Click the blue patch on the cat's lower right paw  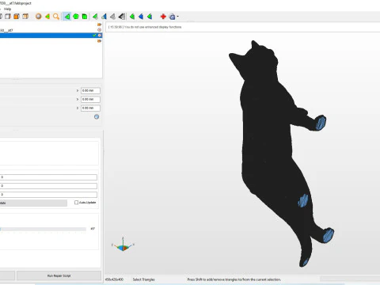pos(329,235)
